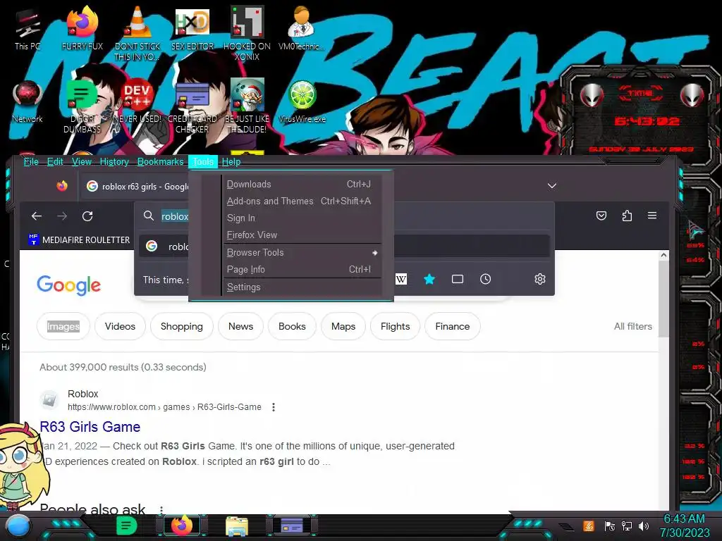Viewport: 722px width, 541px height.
Task: Open the VM0Technic desktop icon
Action: [302, 28]
